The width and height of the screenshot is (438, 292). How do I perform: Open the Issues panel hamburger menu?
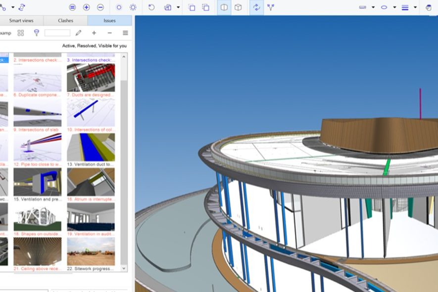(125, 33)
